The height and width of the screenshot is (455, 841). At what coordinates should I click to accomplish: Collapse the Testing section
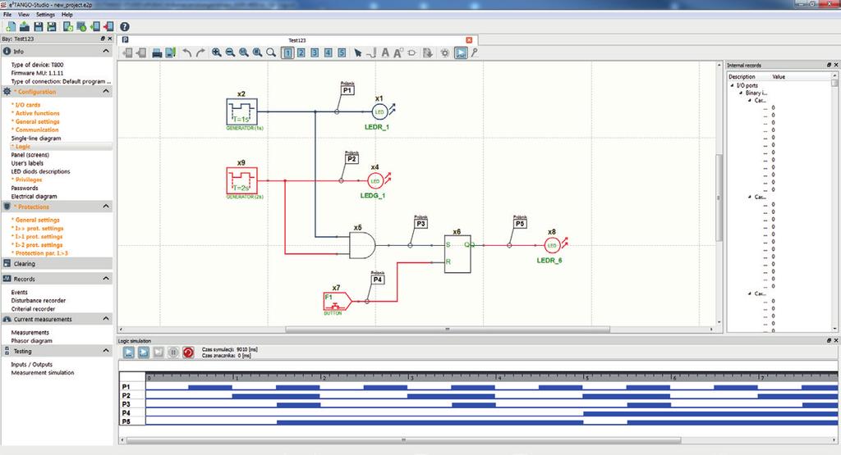tap(106, 351)
